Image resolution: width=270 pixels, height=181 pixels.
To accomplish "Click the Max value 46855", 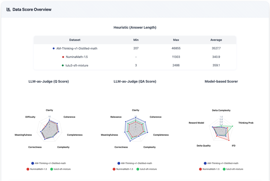I will (176, 48).
